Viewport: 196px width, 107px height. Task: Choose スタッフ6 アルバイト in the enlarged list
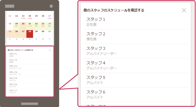(x=136, y=95)
